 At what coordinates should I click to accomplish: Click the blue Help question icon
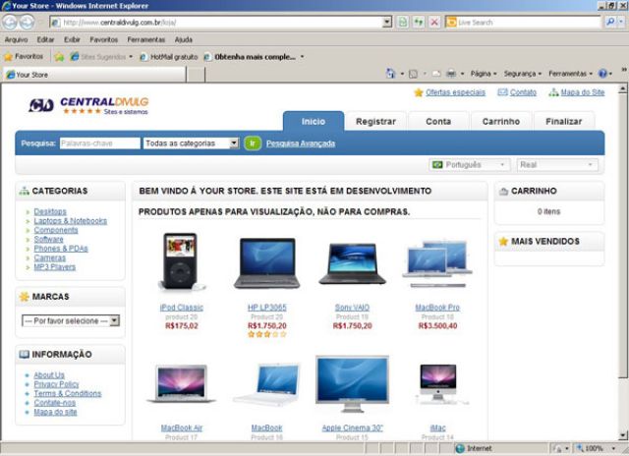[602, 74]
